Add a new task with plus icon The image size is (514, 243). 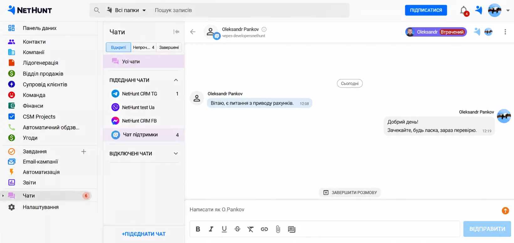pyautogui.click(x=84, y=152)
